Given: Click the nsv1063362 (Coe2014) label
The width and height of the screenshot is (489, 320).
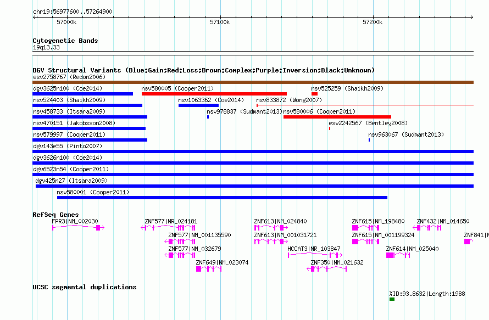Looking at the screenshot, I should (x=211, y=100).
